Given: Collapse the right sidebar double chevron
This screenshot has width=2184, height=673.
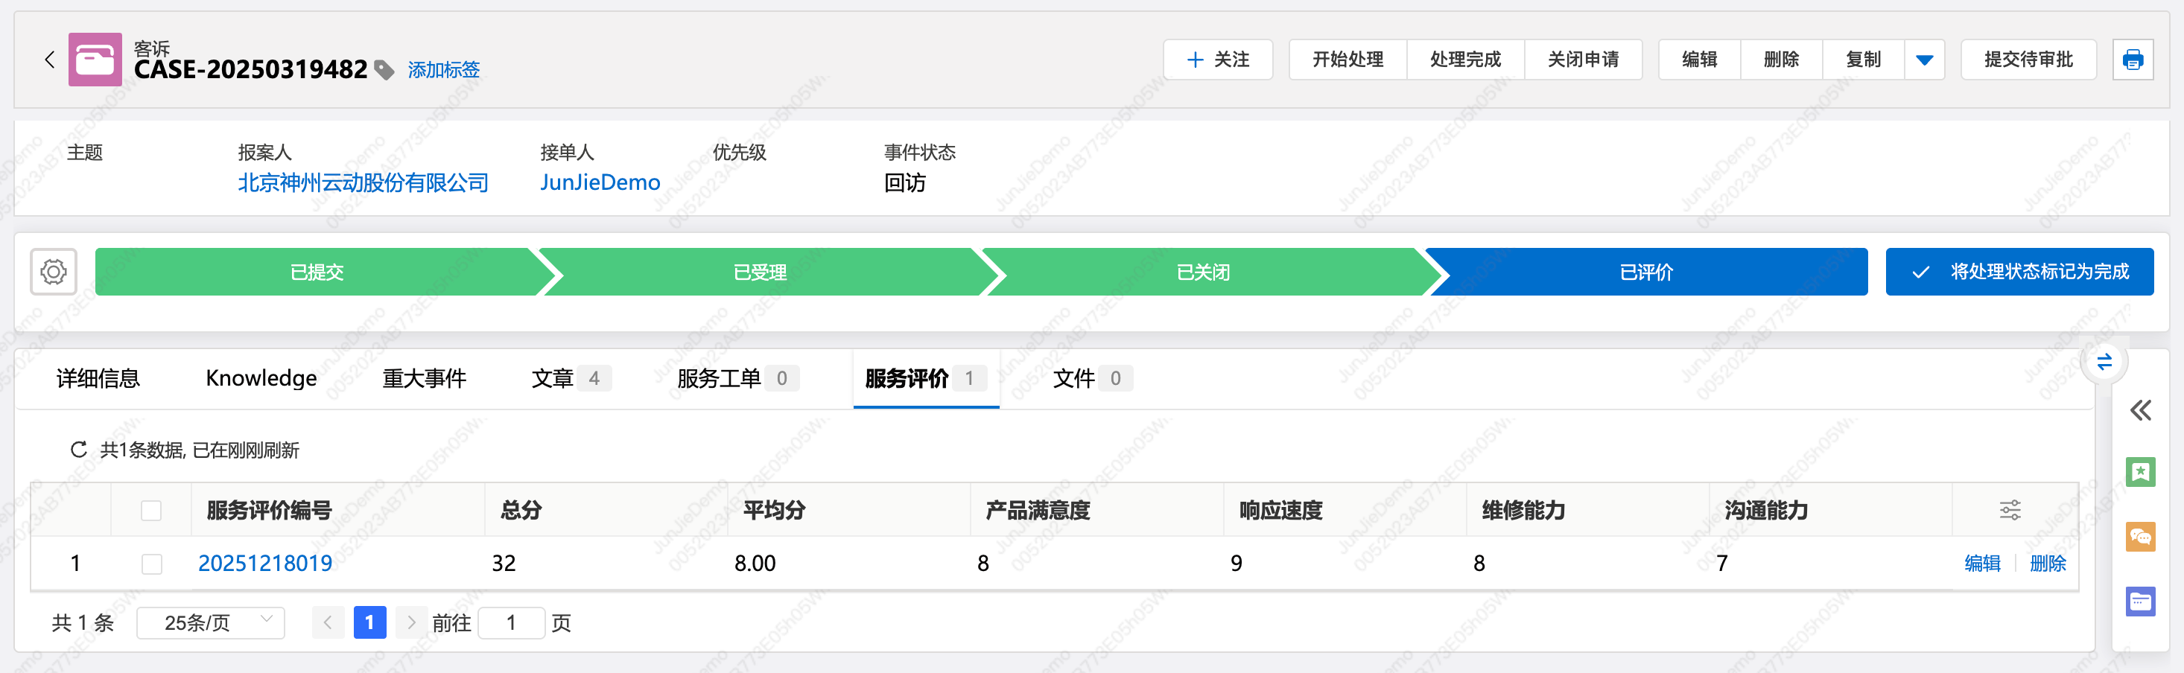Looking at the screenshot, I should pos(2140,411).
